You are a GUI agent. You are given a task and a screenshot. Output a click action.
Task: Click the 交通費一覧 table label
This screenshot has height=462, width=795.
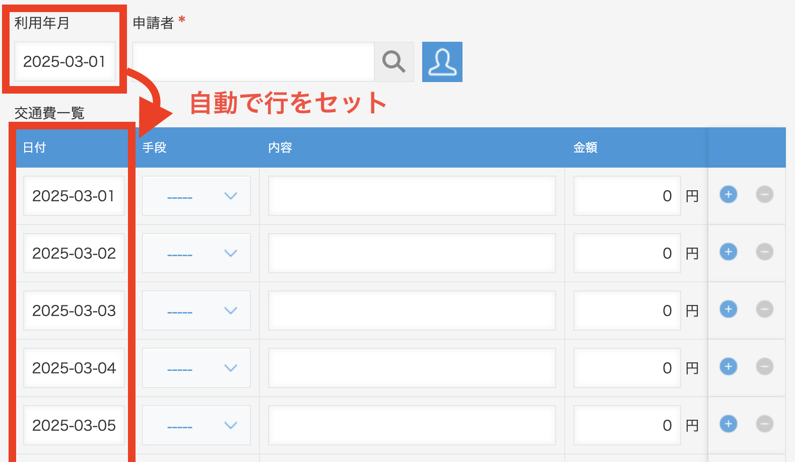click(x=49, y=113)
